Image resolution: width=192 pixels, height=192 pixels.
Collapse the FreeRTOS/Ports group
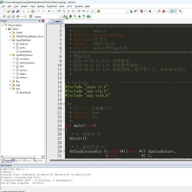click(x=10, y=40)
